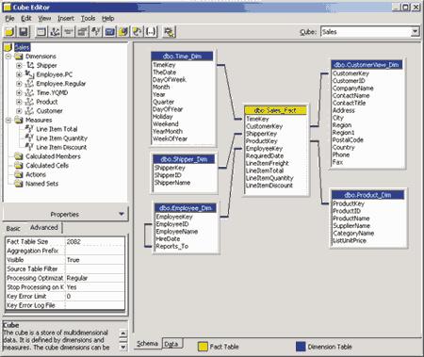Click the Sales cube icon in the tree
The image size is (424, 357).
(x=8, y=47)
